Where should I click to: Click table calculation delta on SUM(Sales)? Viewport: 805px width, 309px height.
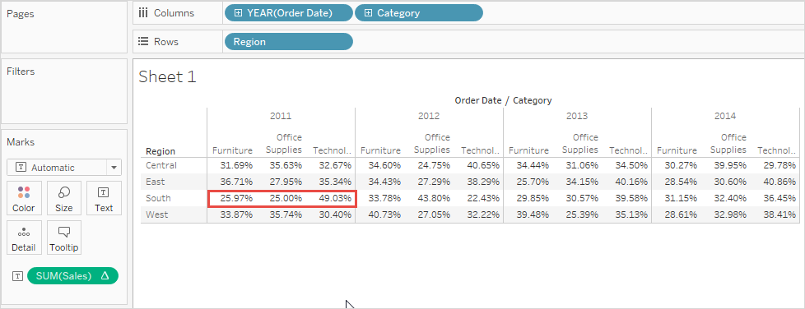[105, 275]
